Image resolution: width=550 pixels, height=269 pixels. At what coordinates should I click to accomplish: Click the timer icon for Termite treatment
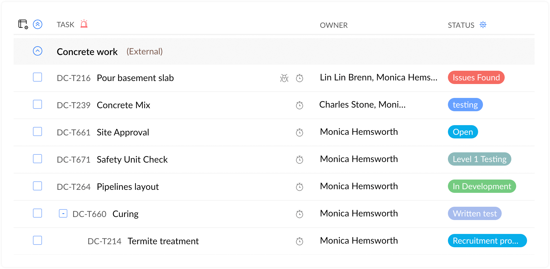click(x=299, y=241)
